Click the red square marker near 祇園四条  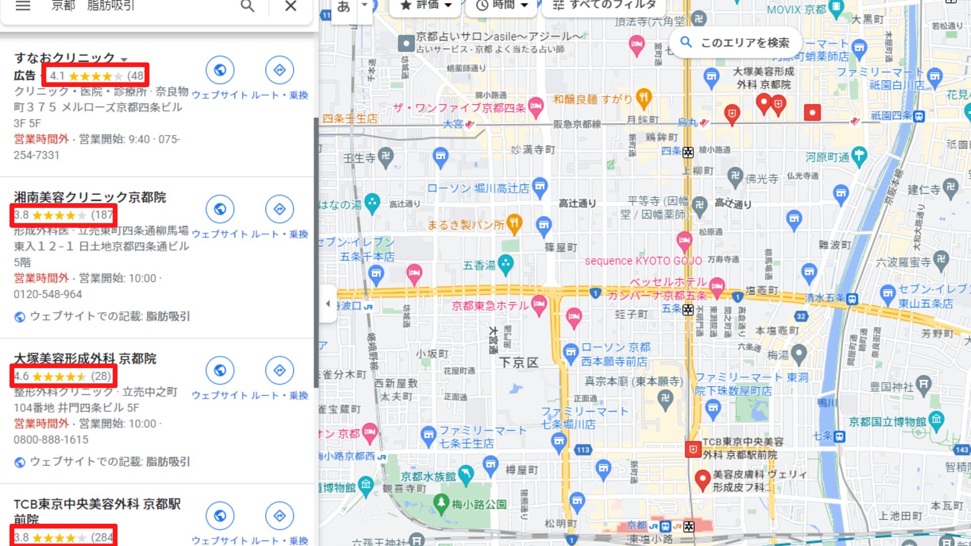point(812,112)
